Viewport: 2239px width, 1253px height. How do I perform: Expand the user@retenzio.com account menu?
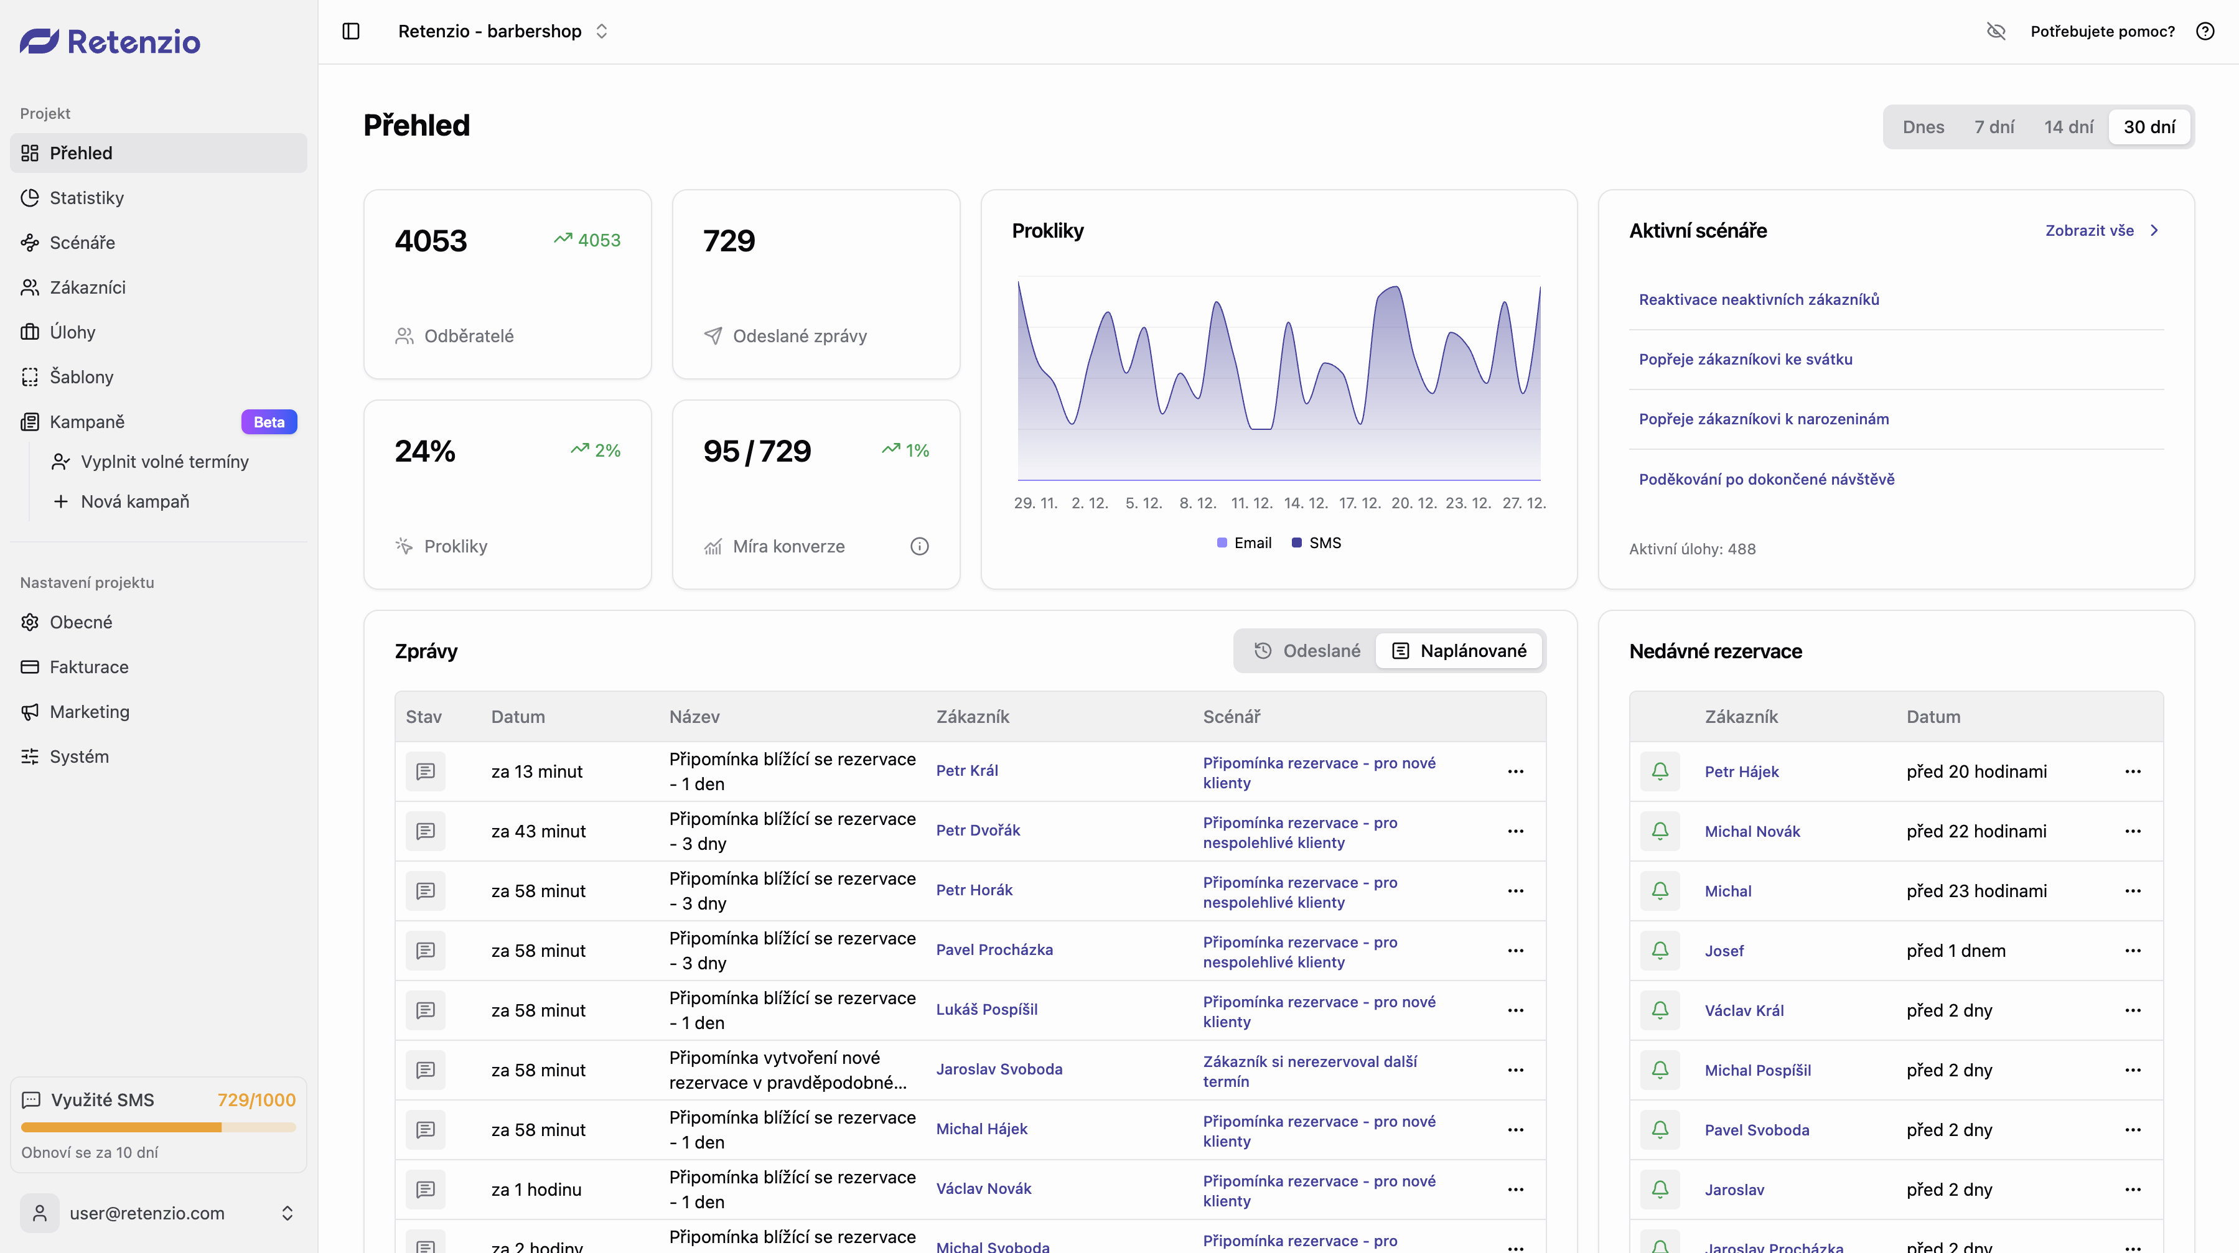click(158, 1212)
